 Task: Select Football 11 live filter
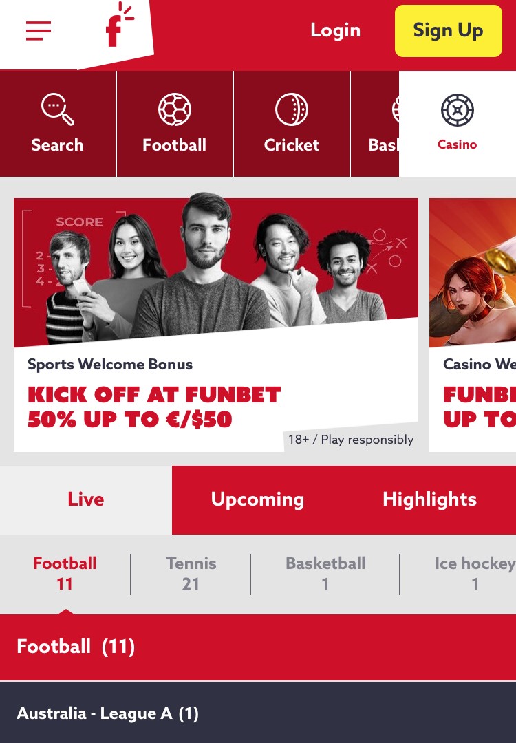[x=65, y=573]
